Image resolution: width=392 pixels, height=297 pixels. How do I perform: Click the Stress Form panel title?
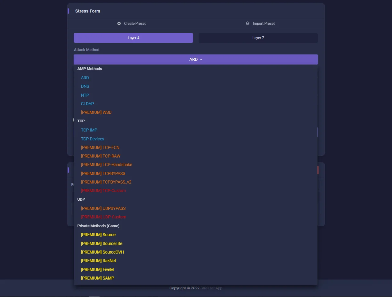click(88, 11)
